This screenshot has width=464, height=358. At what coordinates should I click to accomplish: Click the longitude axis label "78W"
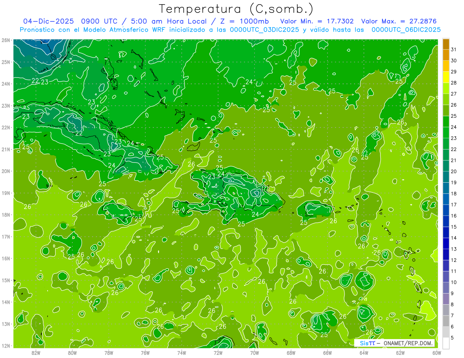[x=109, y=352]
